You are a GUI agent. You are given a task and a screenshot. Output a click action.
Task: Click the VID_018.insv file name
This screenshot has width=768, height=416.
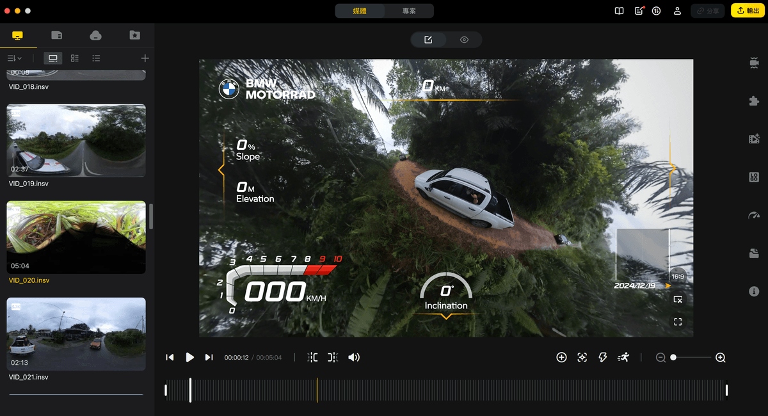point(29,86)
